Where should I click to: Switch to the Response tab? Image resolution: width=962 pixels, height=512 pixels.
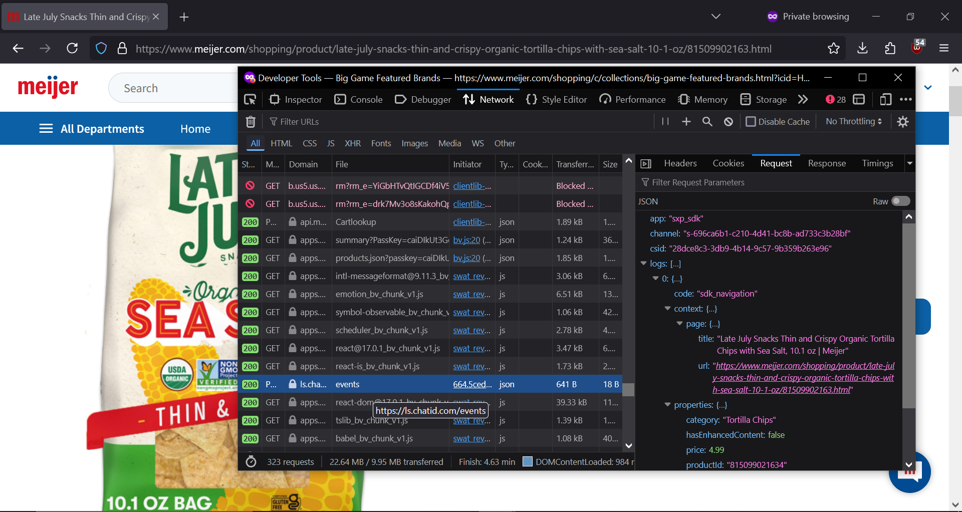827,163
